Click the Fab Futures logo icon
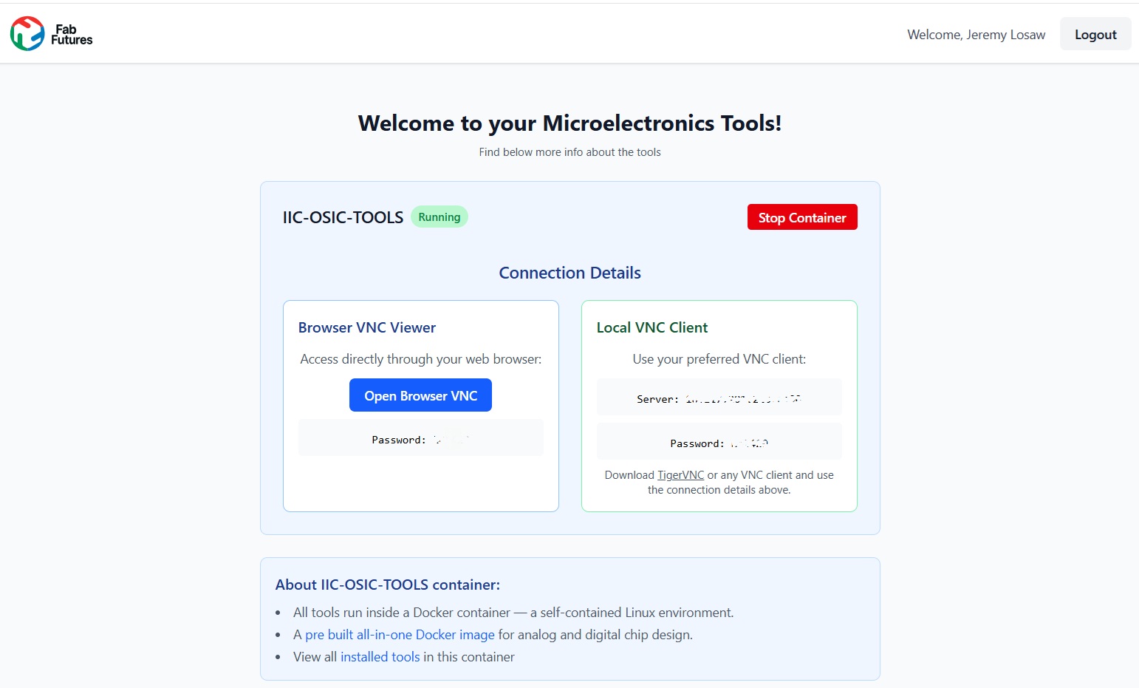This screenshot has height=688, width=1139. tap(27, 34)
